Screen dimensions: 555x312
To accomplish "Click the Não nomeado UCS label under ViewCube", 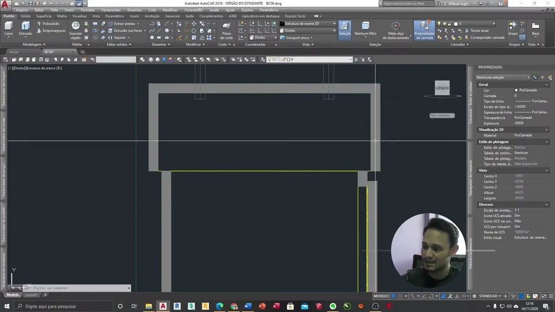I will click(x=442, y=115).
